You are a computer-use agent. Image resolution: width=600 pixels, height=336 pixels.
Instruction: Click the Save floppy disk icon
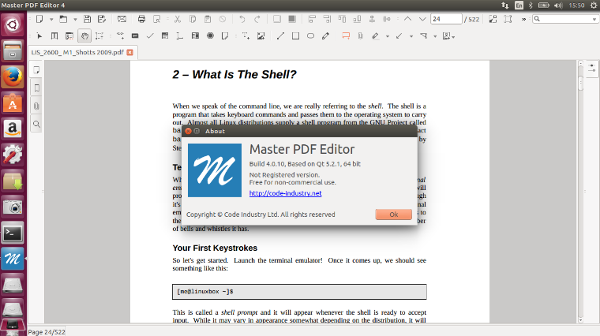(x=88, y=19)
